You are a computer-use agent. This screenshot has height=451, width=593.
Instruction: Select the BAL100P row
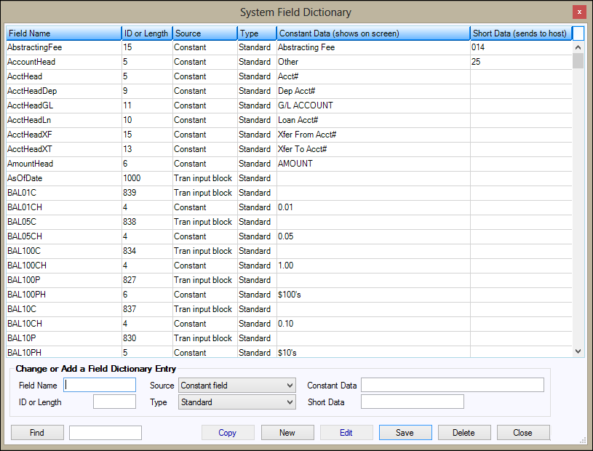click(x=289, y=280)
